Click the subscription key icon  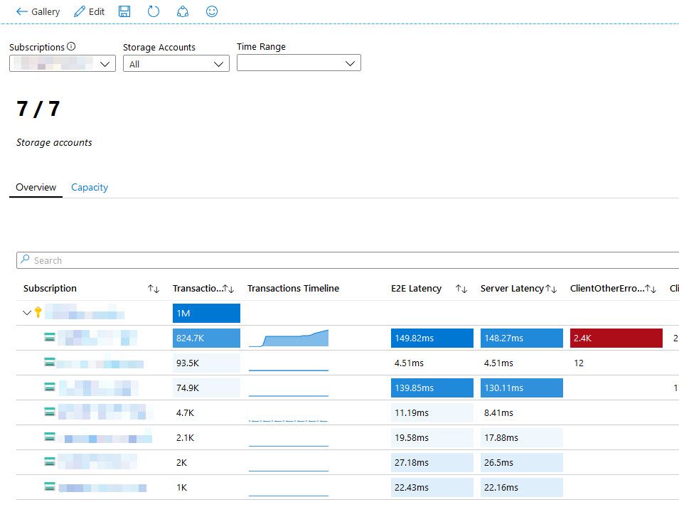click(38, 312)
